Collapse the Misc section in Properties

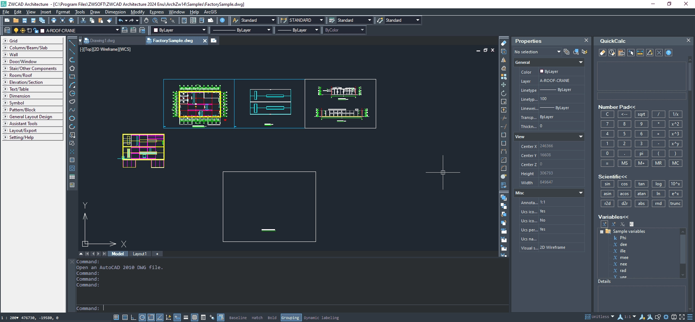(x=581, y=193)
